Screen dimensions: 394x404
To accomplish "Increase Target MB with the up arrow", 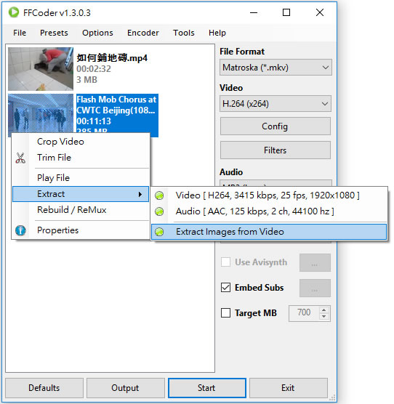I will tap(324, 310).
